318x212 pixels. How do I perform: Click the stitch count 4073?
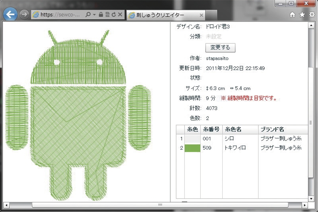211,108
